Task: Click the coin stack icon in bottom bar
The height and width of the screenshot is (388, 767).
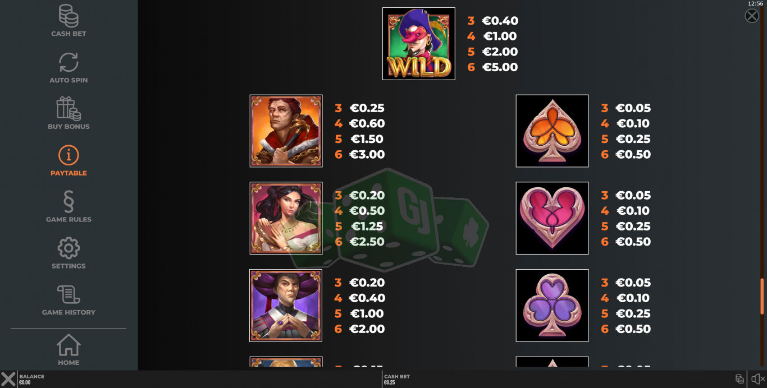Action: tap(740, 379)
